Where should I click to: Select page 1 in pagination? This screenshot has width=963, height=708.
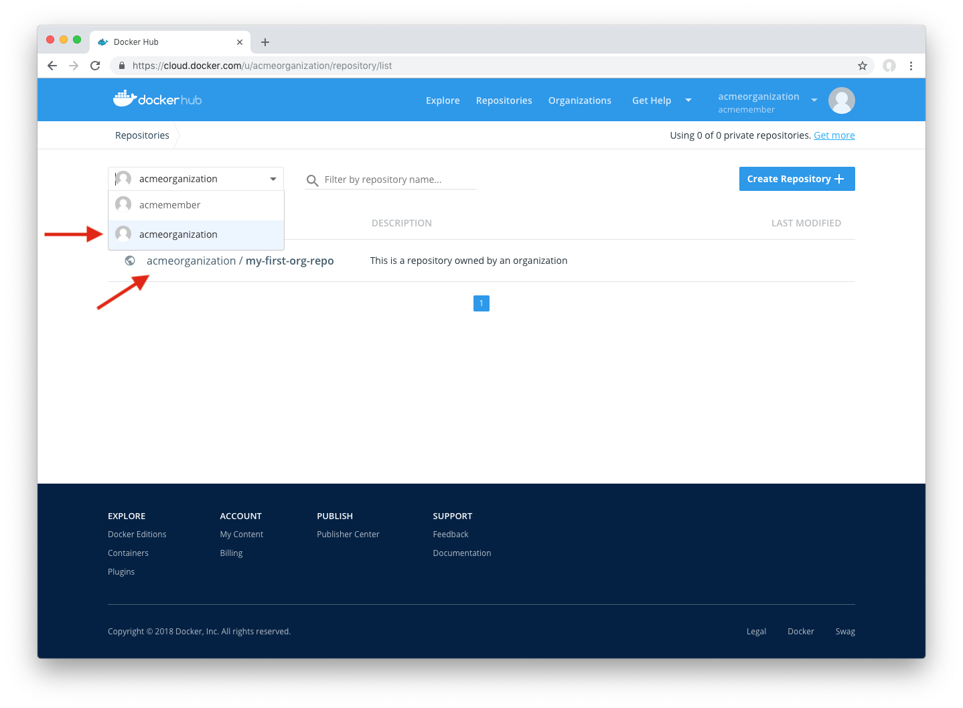[x=481, y=303]
